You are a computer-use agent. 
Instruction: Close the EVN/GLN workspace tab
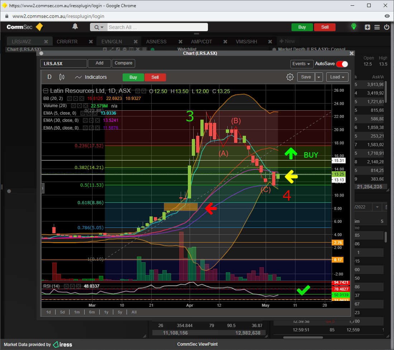click(136, 42)
